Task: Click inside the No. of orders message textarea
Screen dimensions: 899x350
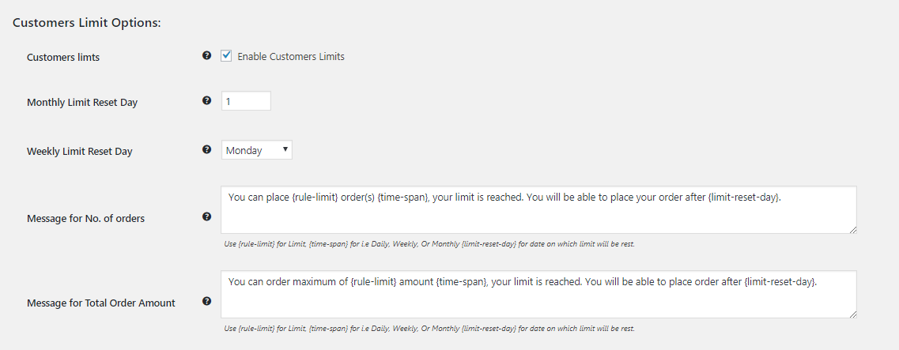Action: point(539,209)
